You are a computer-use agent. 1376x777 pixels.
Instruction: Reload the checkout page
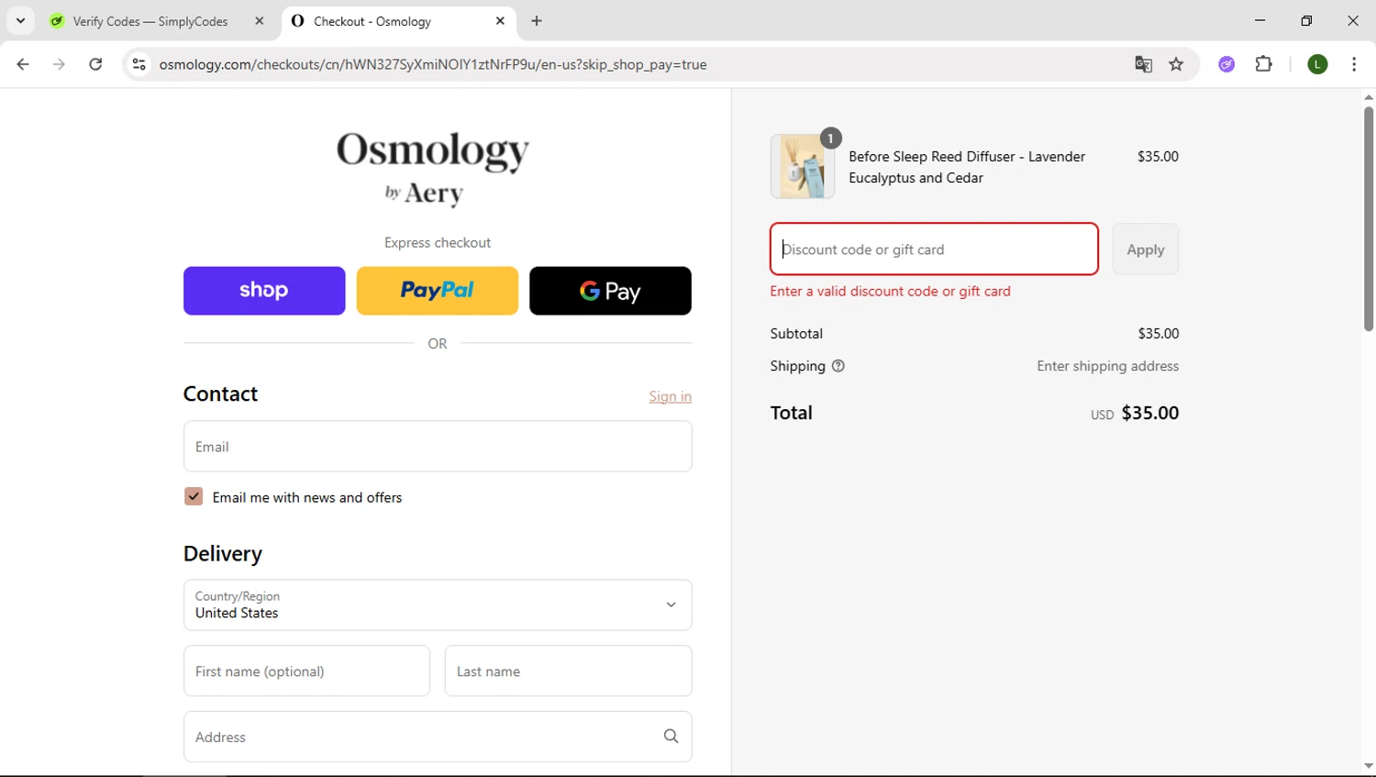pos(95,64)
